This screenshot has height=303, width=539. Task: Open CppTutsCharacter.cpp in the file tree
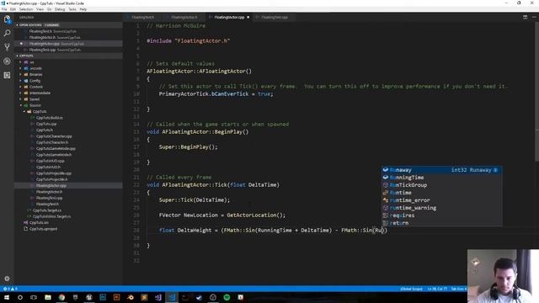pos(54,136)
